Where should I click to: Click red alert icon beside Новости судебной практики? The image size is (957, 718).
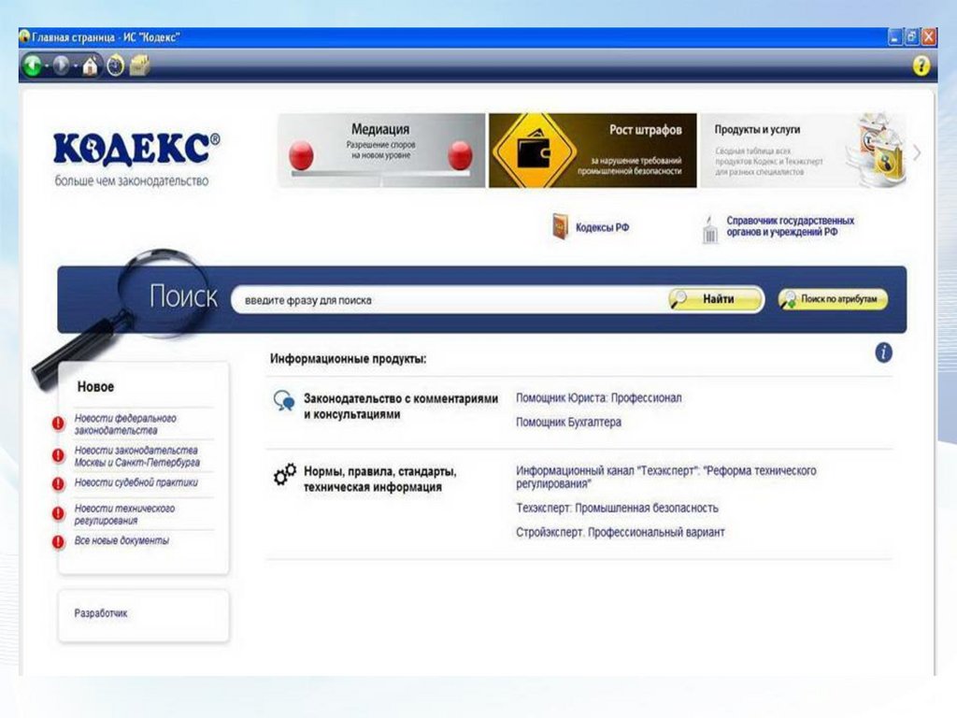(x=58, y=483)
